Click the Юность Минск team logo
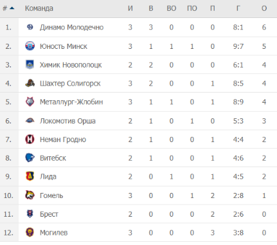Screen dimensions: 277x245 click(x=30, y=46)
